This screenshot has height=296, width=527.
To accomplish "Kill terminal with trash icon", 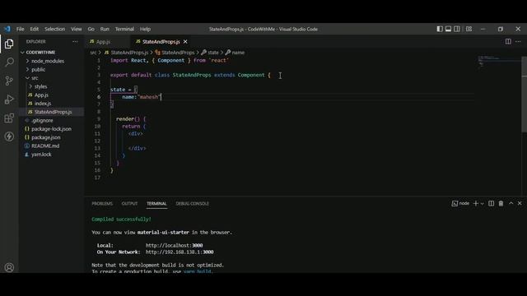I will click(x=501, y=203).
